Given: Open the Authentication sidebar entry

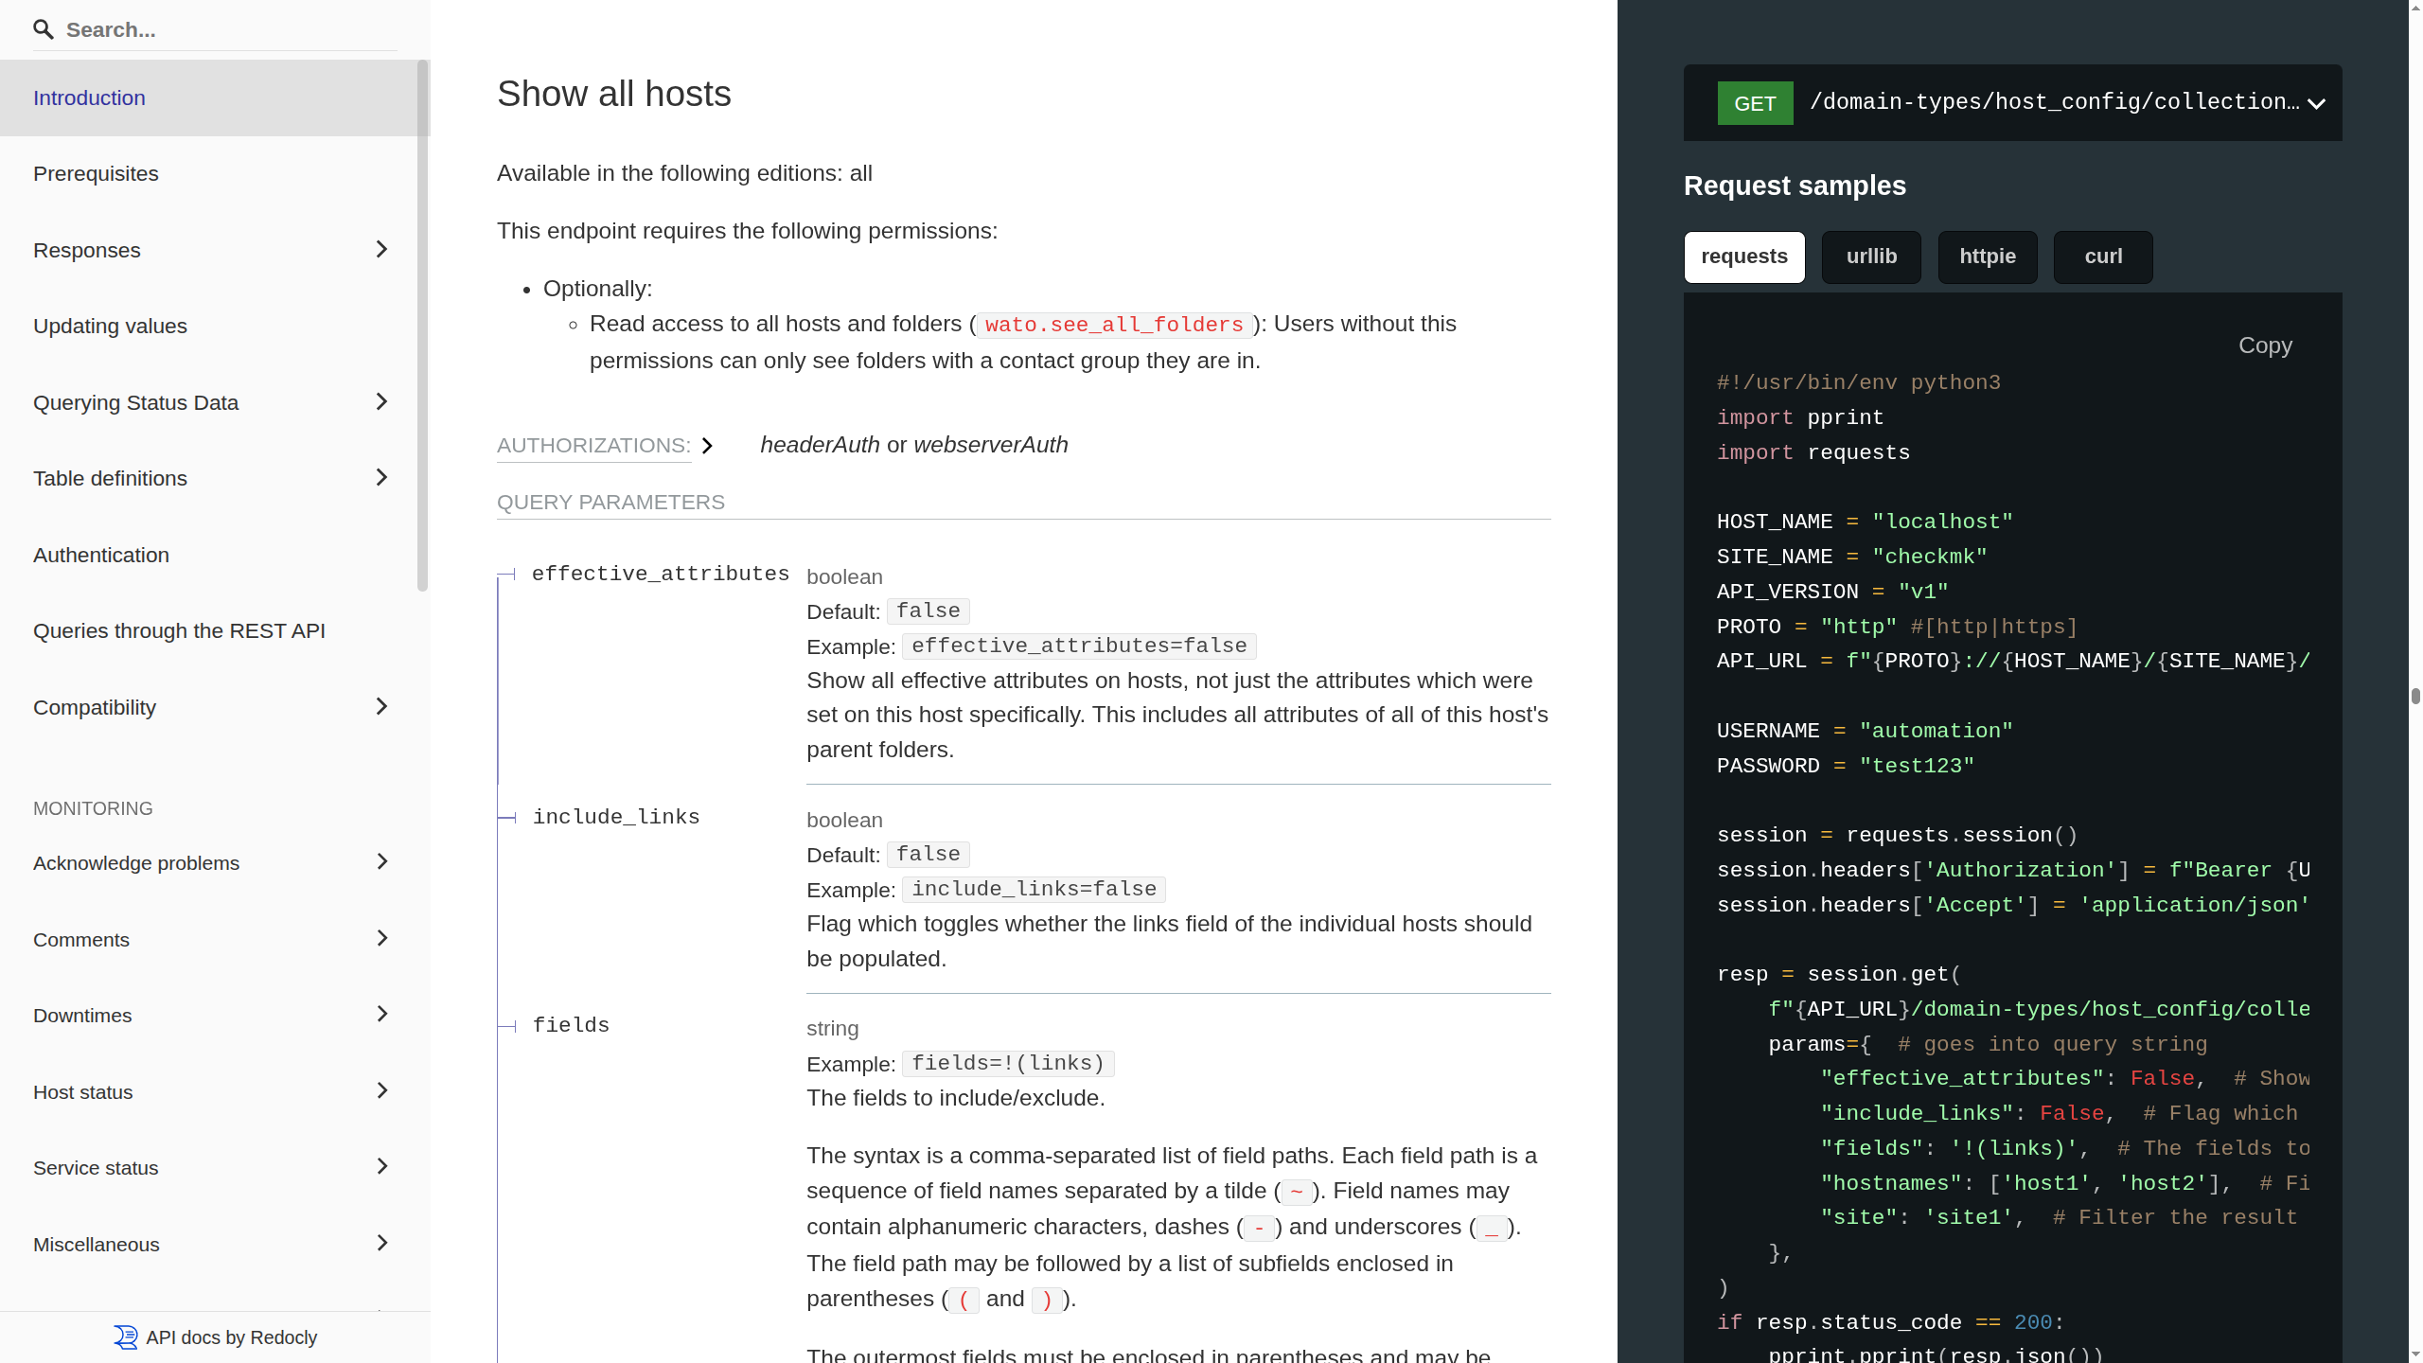Looking at the screenshot, I should (101, 555).
